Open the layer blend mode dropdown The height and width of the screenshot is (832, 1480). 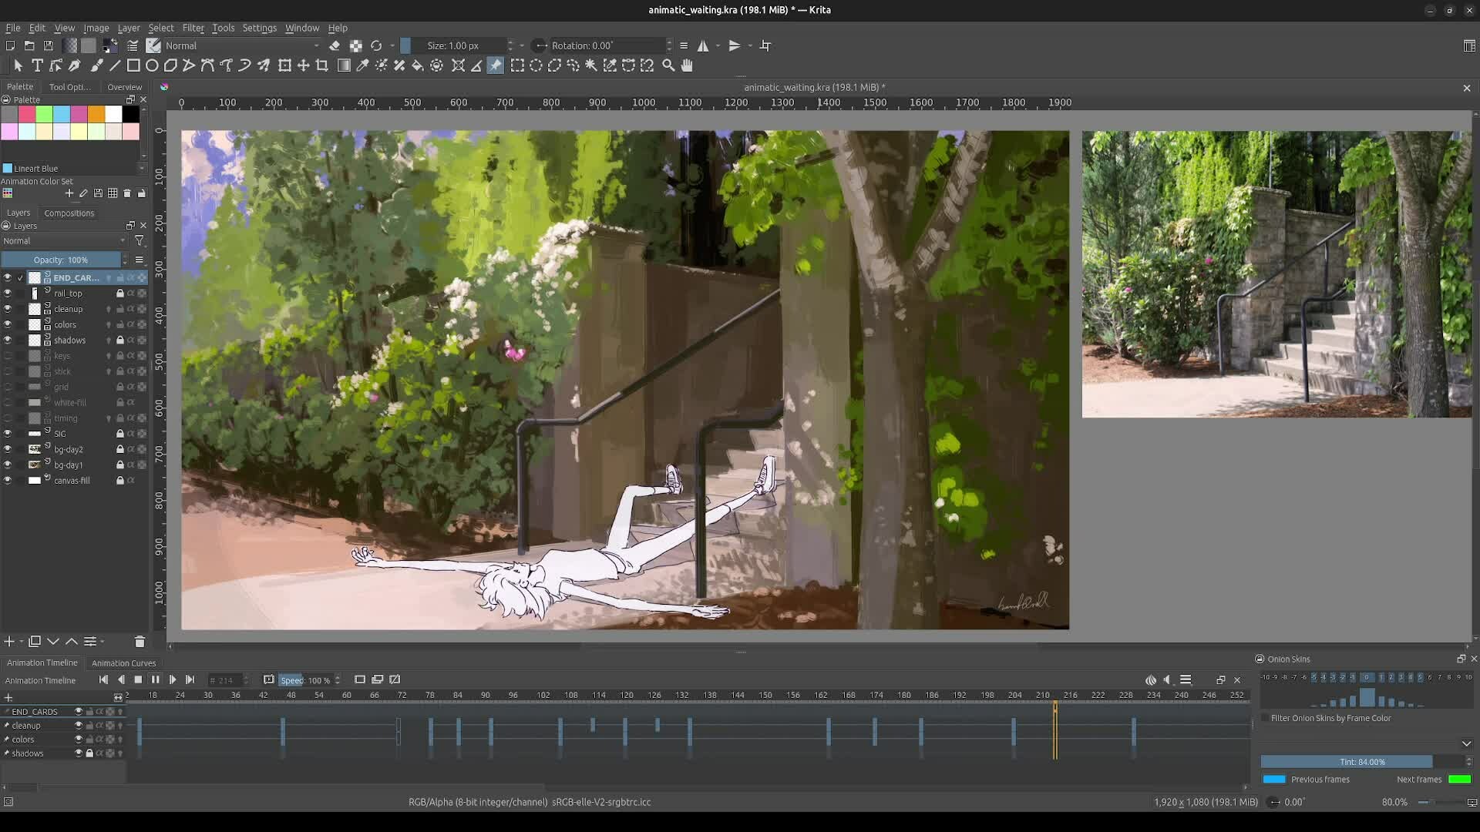click(63, 241)
